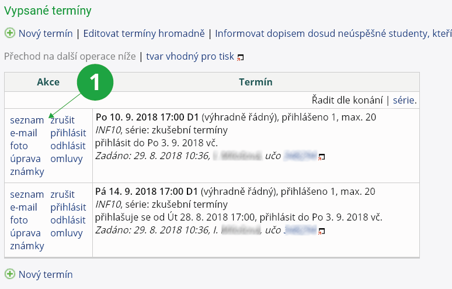The image size is (452, 289).
Task: Open tvar vhodný pro tisk link
Action: pyautogui.click(x=190, y=57)
